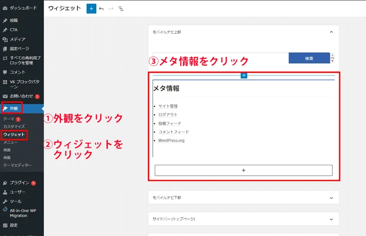Undo the last change
Viewport: 366px width, 236px height.
pyautogui.click(x=102, y=9)
